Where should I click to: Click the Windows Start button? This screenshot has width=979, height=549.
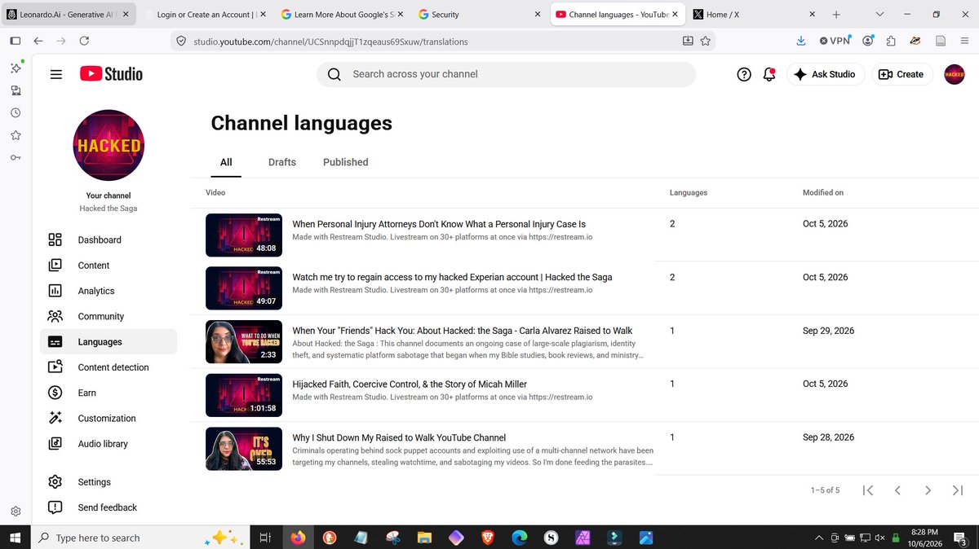point(16,538)
